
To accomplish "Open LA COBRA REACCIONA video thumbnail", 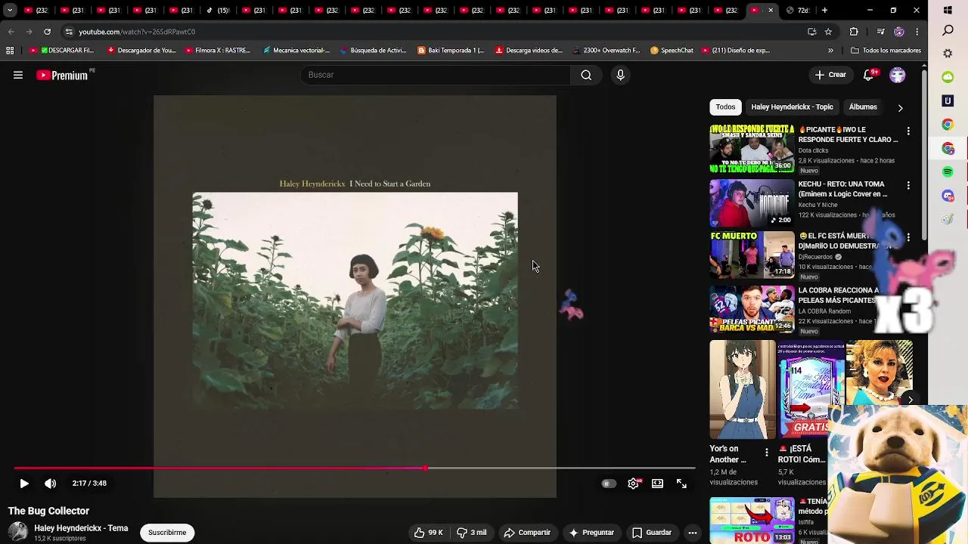I will (752, 310).
